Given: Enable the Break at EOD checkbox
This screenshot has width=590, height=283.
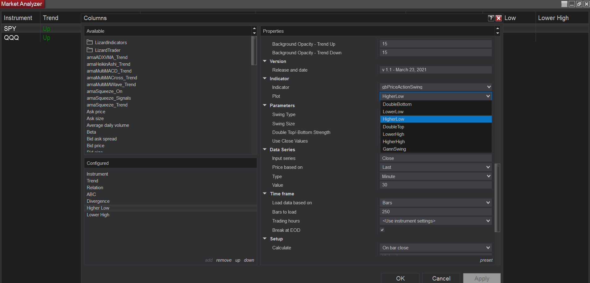Looking at the screenshot, I should [382, 230].
